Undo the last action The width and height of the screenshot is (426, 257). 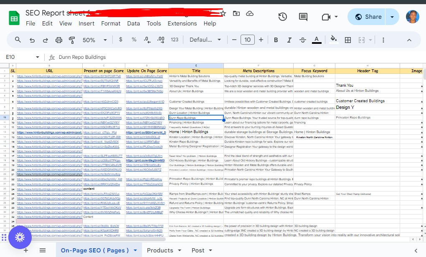click(32, 40)
